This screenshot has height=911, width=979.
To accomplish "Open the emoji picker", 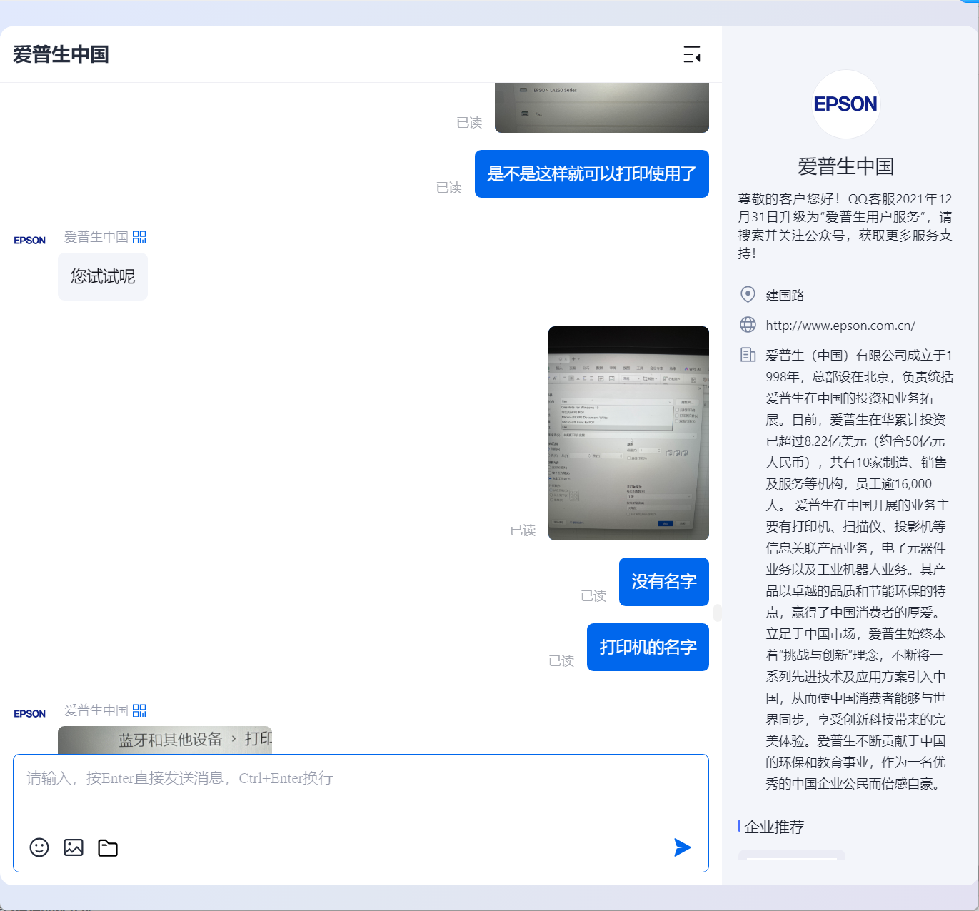I will click(x=39, y=847).
